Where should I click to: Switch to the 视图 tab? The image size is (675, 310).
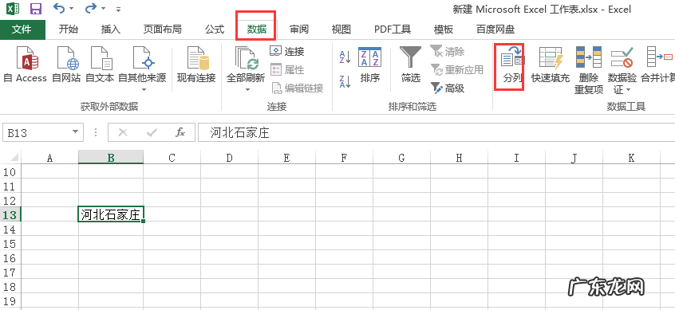pyautogui.click(x=341, y=29)
